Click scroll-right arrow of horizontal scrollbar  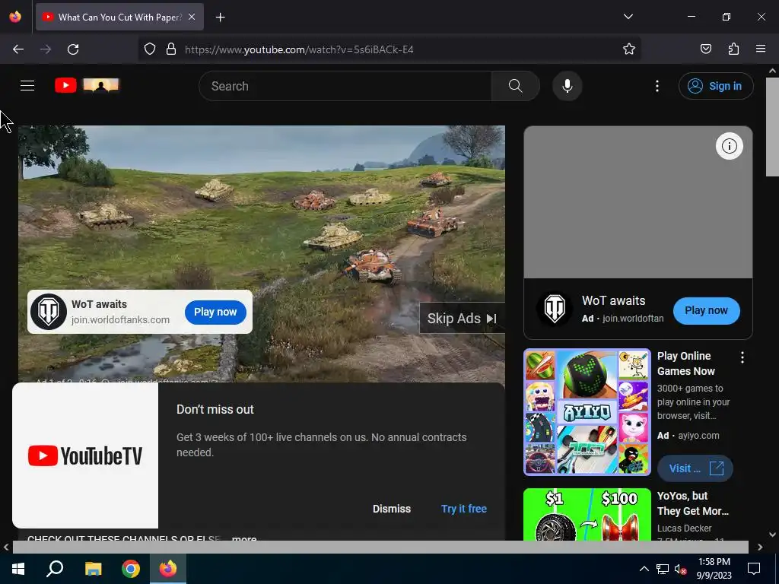pyautogui.click(x=760, y=547)
